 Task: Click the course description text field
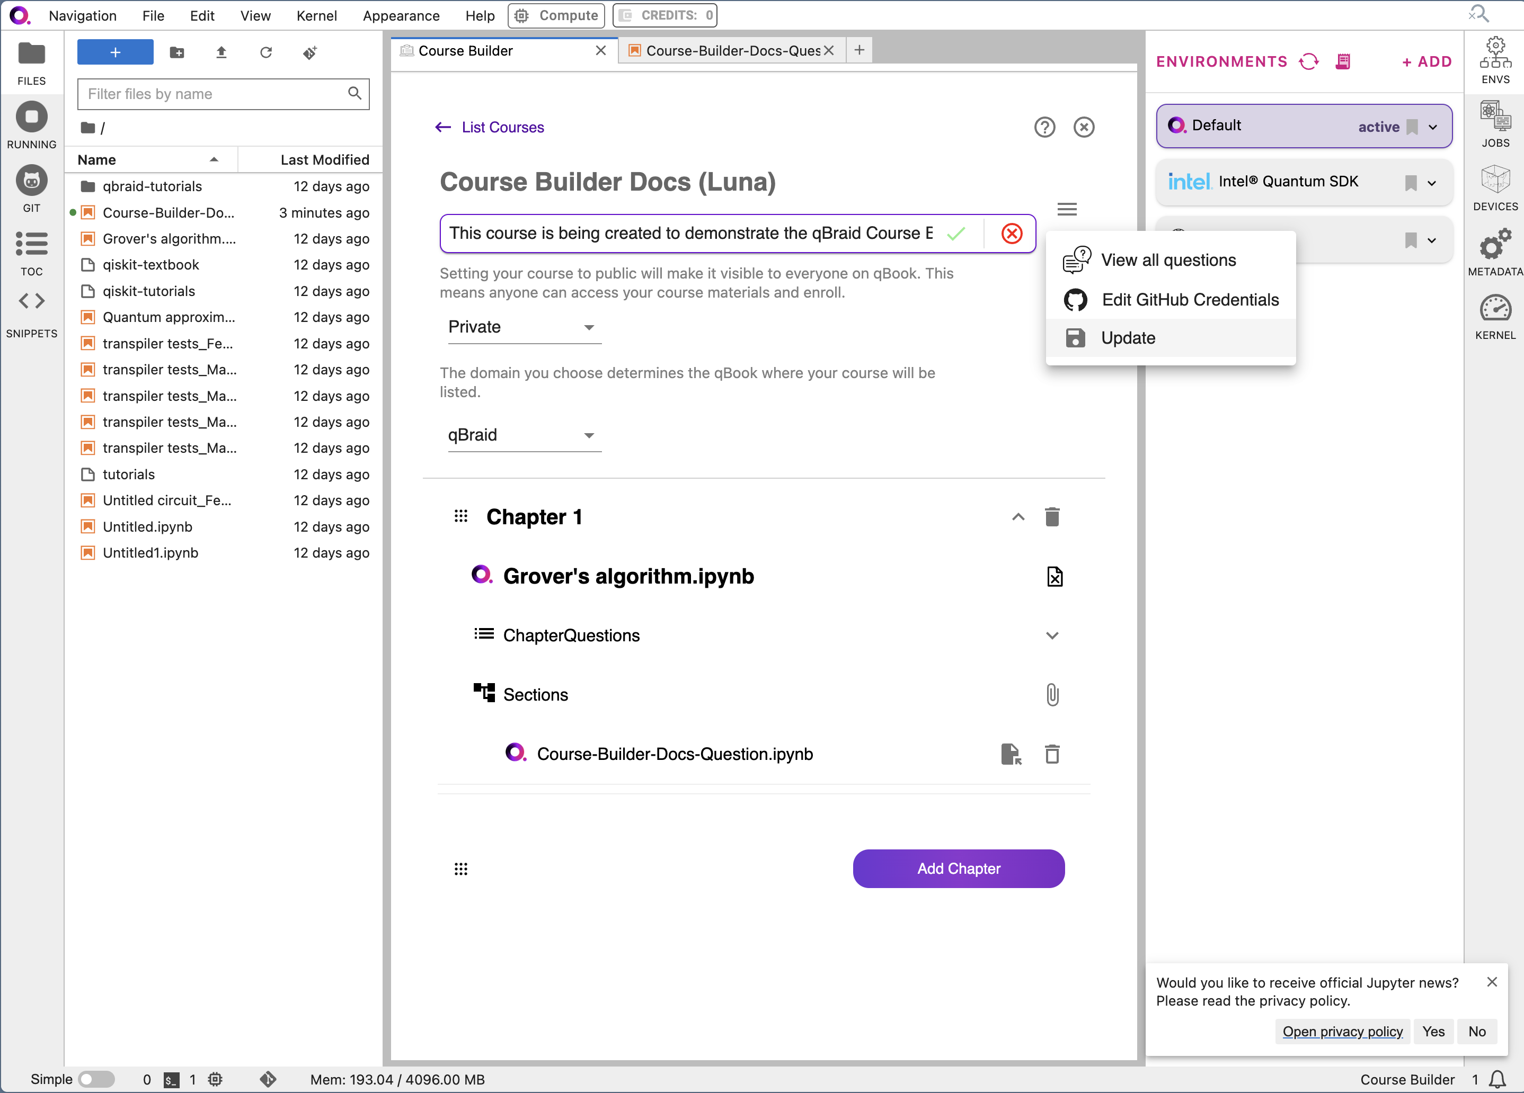click(691, 234)
